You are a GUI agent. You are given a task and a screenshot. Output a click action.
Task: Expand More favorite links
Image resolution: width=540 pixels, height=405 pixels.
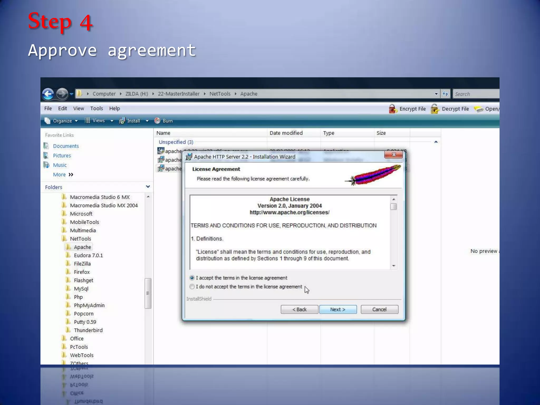[x=63, y=175]
